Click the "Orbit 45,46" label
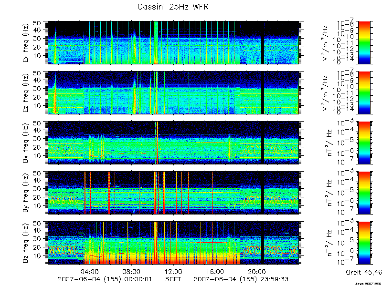Image resolution: width=382 pixels, height=286 pixels. tap(364, 272)
